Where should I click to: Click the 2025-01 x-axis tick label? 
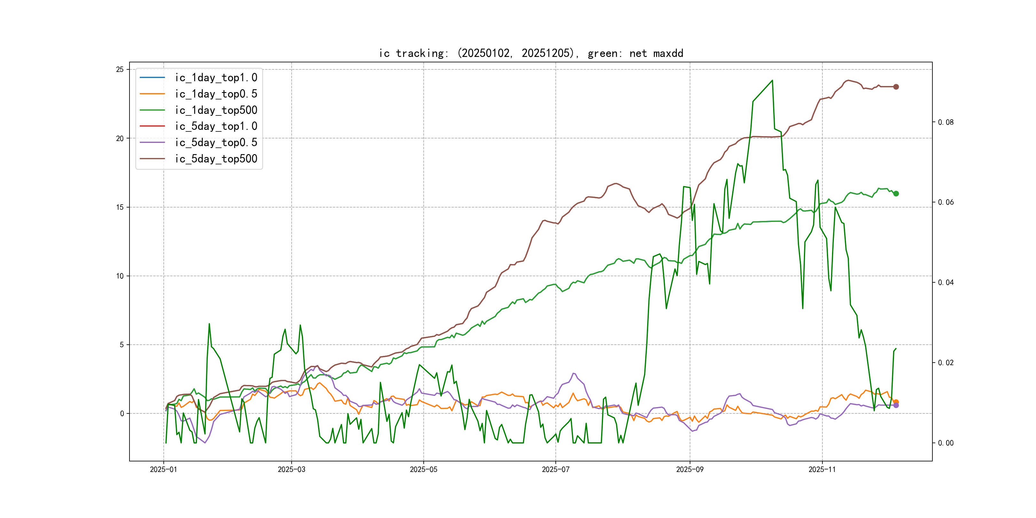click(163, 469)
